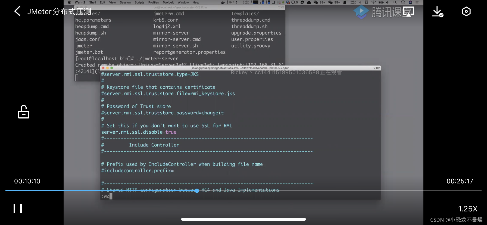The height and width of the screenshot is (225, 487).
Task: Click threaddump.cmd in the back terminal
Action: coord(251,20)
